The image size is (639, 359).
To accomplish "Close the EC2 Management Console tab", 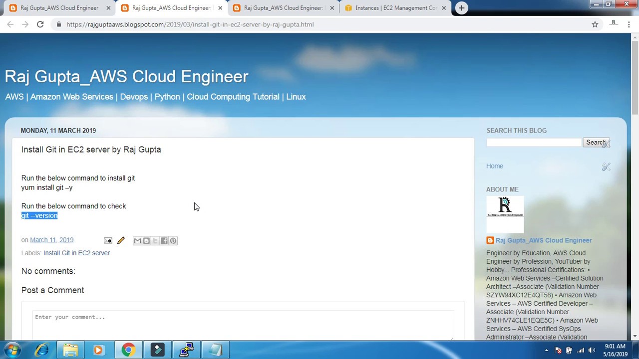I will pos(443,8).
